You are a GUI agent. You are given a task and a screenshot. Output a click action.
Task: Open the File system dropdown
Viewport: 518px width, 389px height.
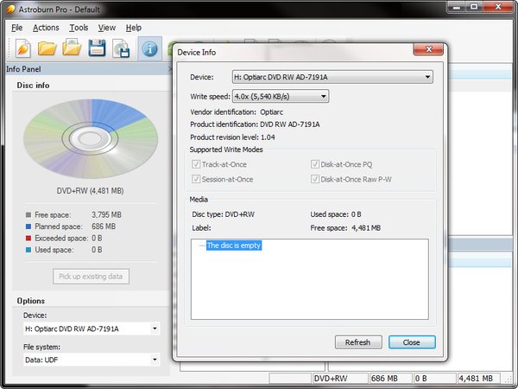click(92, 360)
